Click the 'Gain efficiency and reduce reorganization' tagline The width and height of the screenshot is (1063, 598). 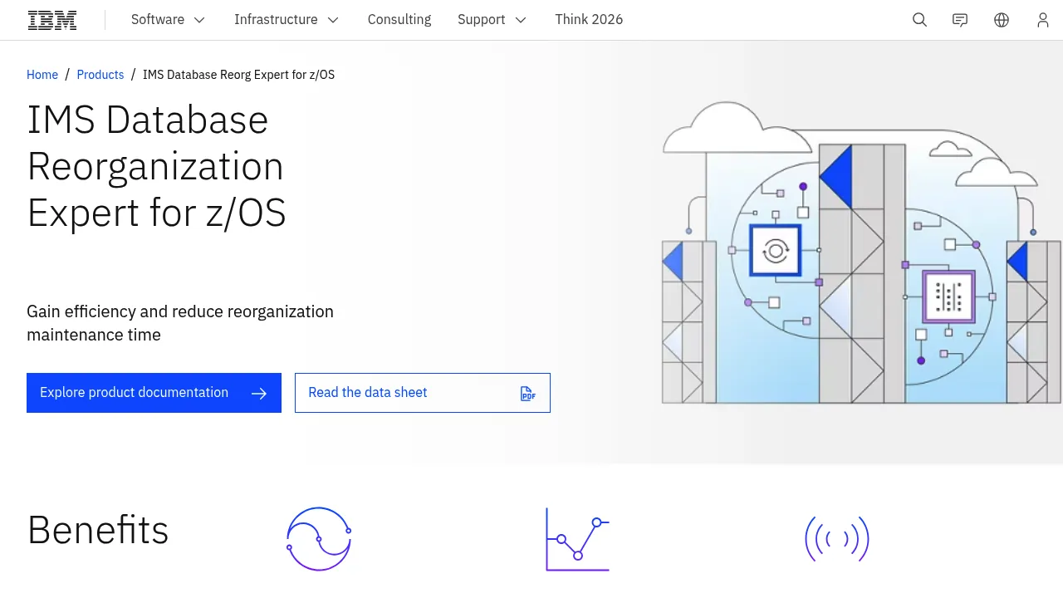pos(180,323)
